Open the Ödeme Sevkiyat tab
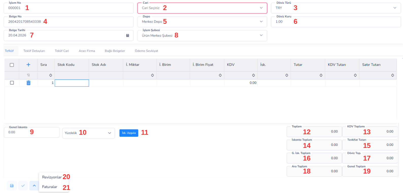 [x=146, y=51]
